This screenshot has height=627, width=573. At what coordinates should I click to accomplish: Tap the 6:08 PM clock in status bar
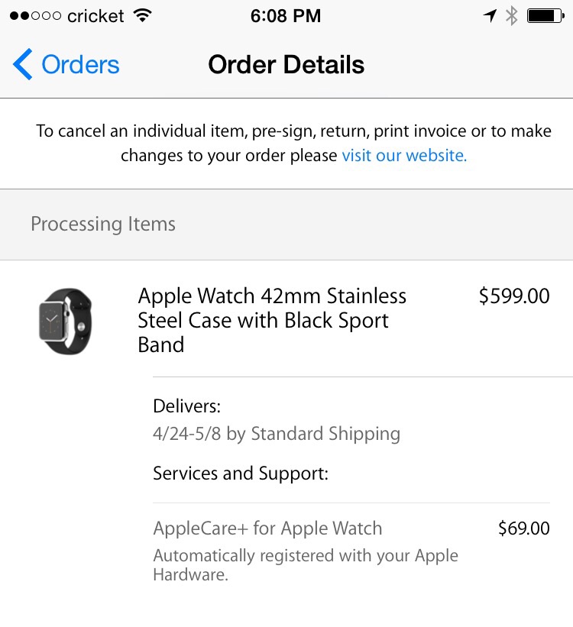pos(286,15)
